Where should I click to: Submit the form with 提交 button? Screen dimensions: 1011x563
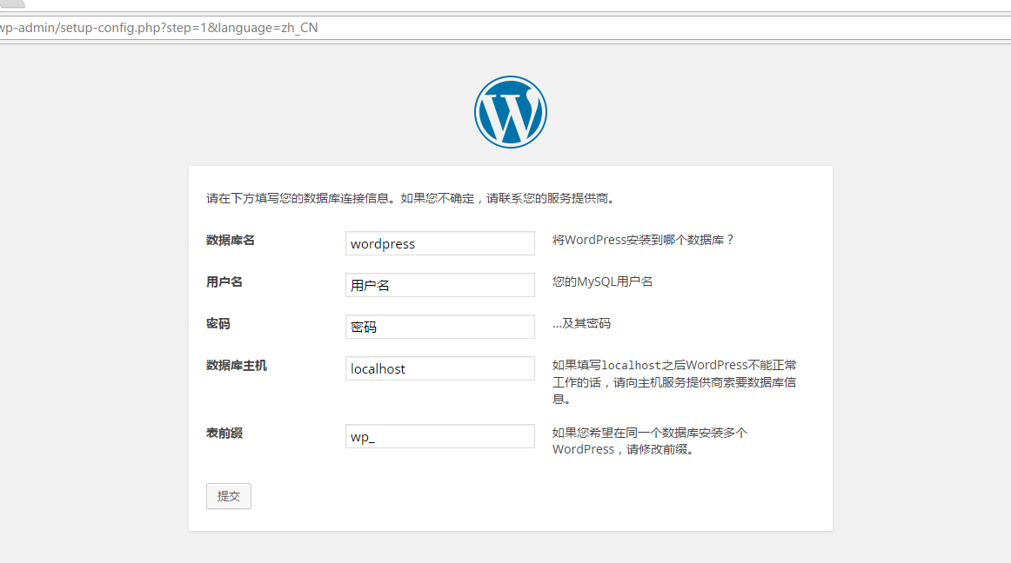pyautogui.click(x=229, y=496)
